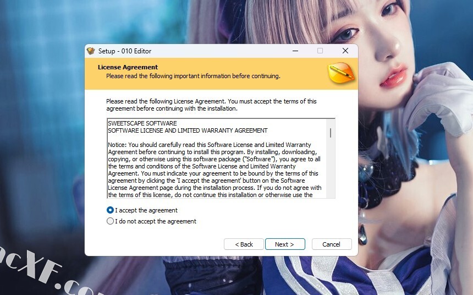Go to previous step with < Back

tap(244, 244)
